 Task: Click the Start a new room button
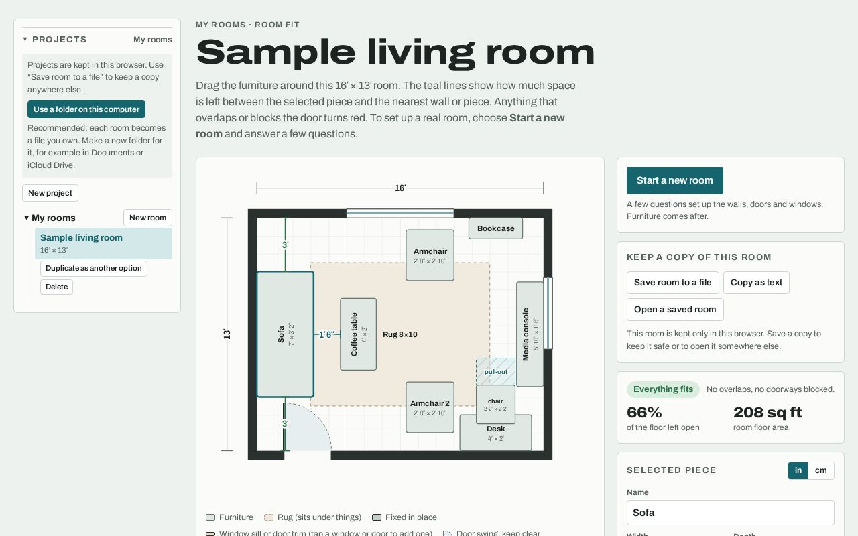[x=674, y=180]
